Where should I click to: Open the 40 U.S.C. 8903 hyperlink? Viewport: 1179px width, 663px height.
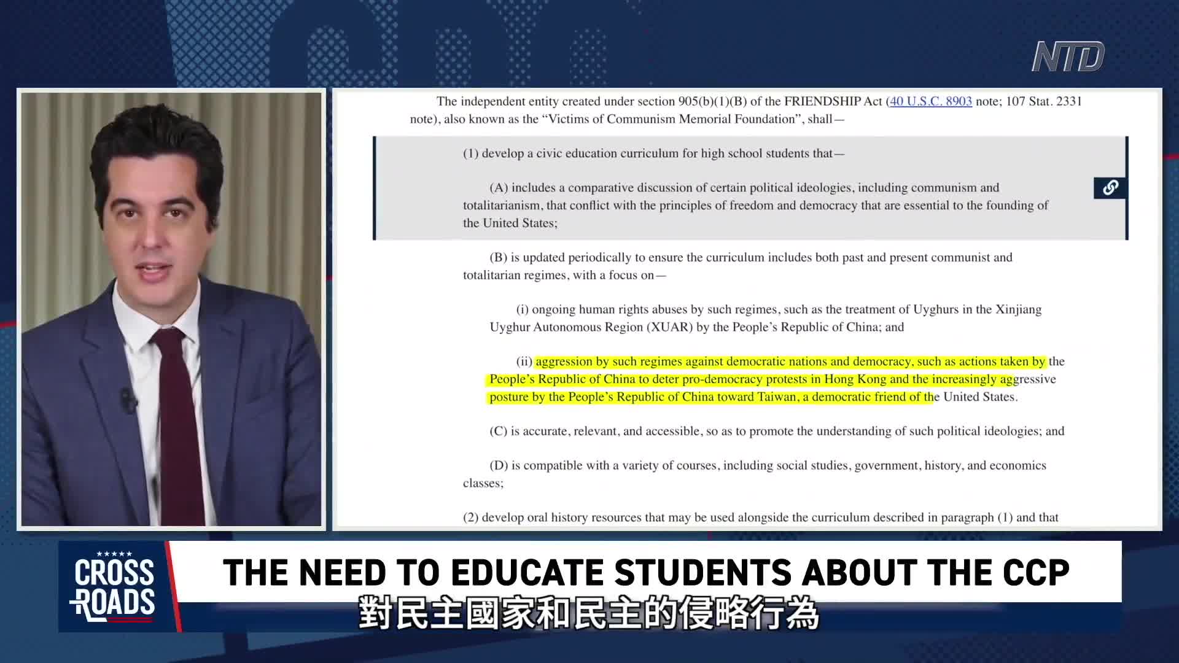930,101
